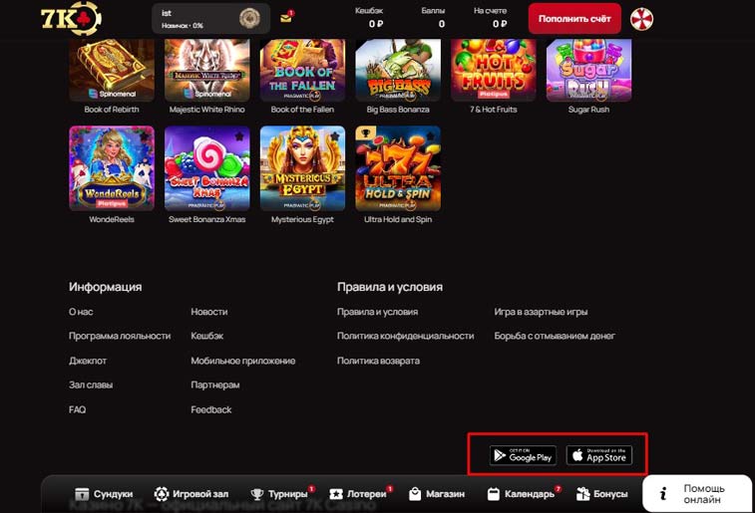Favorite Sweet Bonanza Xmas with the star
The width and height of the screenshot is (755, 513).
239,135
